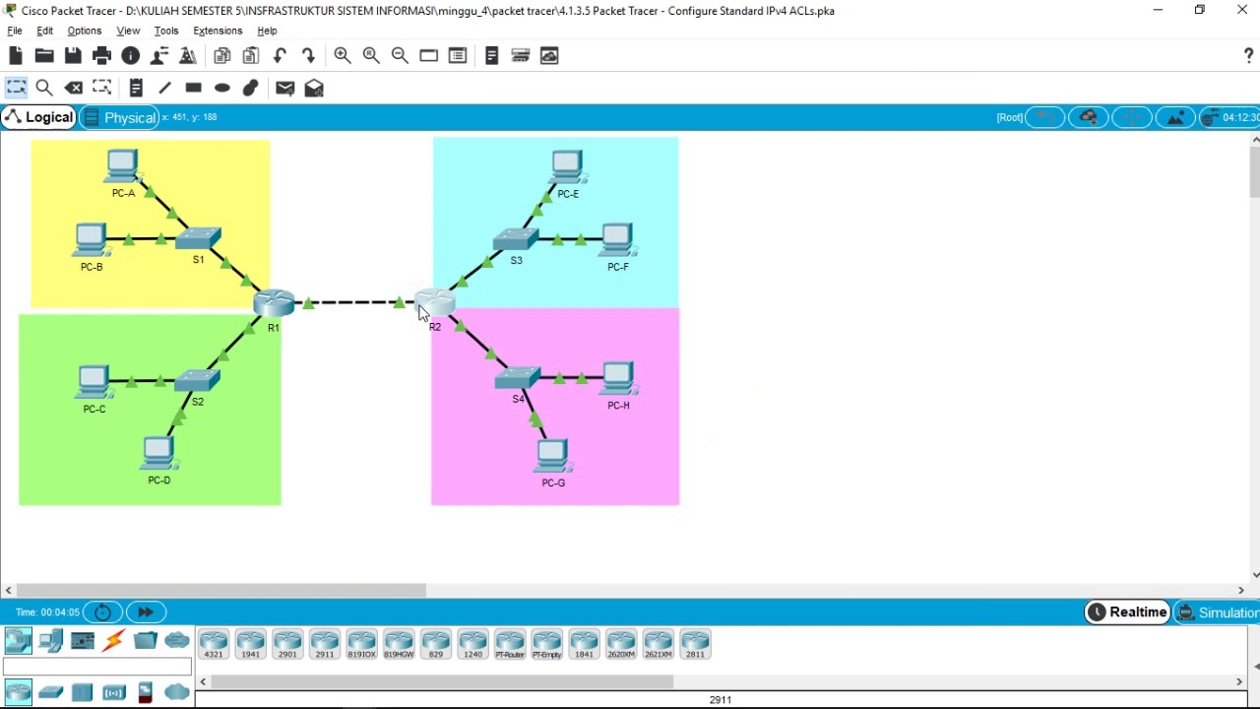Select PC-G in the pink area
The width and height of the screenshot is (1260, 709).
click(552, 455)
